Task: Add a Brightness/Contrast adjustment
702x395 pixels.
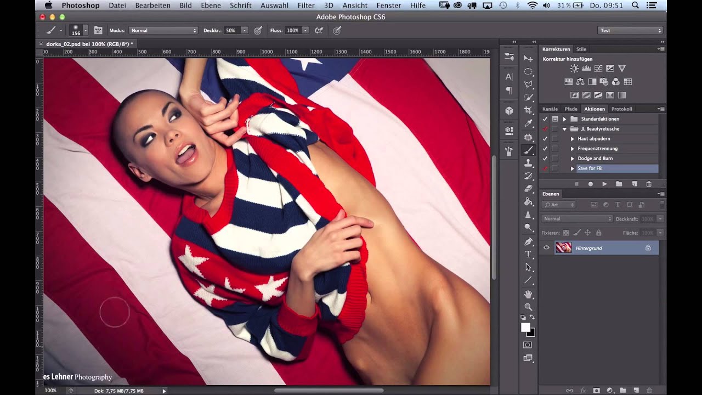Action: pos(574,69)
